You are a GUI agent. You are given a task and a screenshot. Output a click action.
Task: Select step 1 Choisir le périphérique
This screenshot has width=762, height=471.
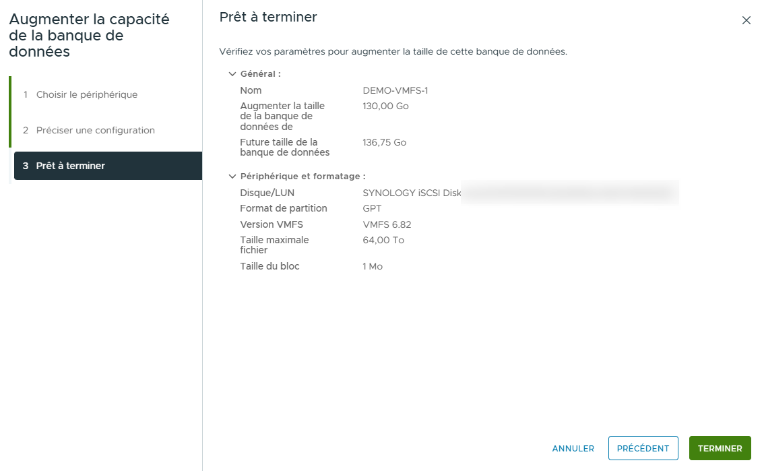(x=88, y=94)
